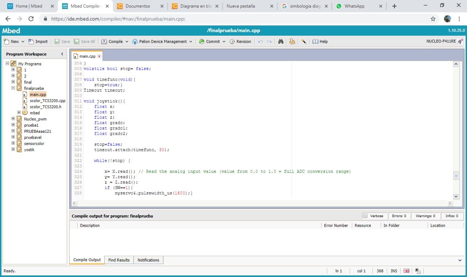Image resolution: width=467 pixels, height=277 pixels.
Task: Click the status bar flag icon
Action: (x=406, y=271)
